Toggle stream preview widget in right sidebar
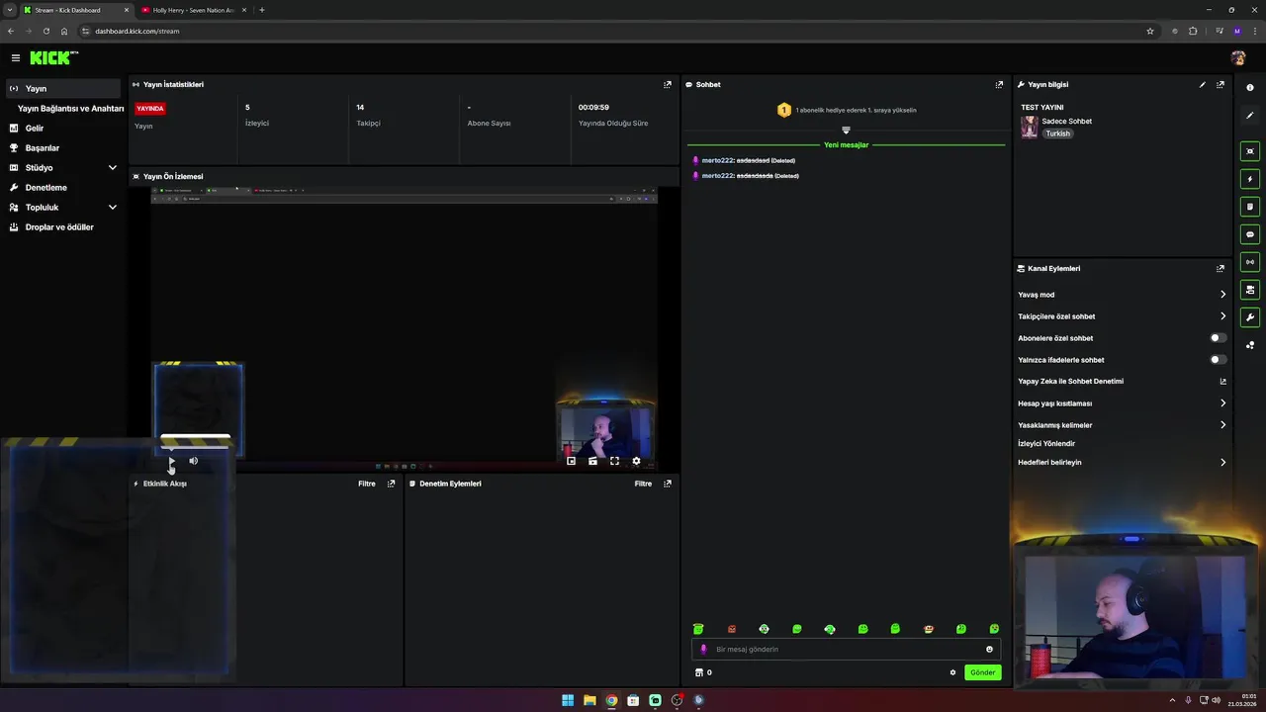 click(1250, 151)
